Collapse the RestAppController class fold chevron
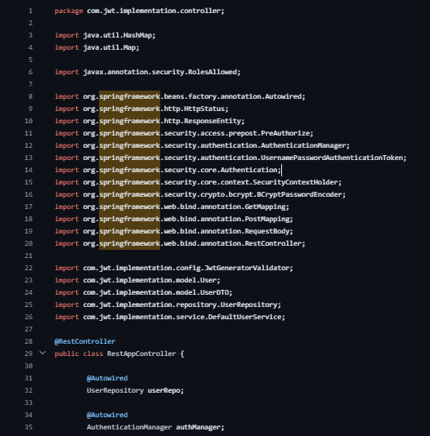Screen dimensions: 430x436 click(x=43, y=353)
